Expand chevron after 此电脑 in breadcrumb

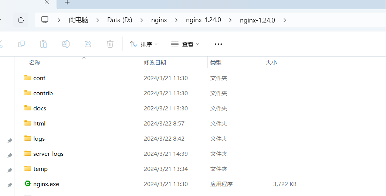point(98,20)
